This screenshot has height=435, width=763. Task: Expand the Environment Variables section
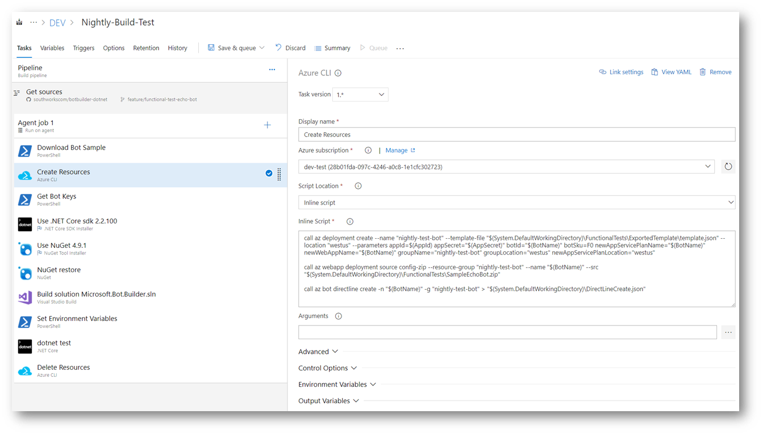(x=337, y=385)
